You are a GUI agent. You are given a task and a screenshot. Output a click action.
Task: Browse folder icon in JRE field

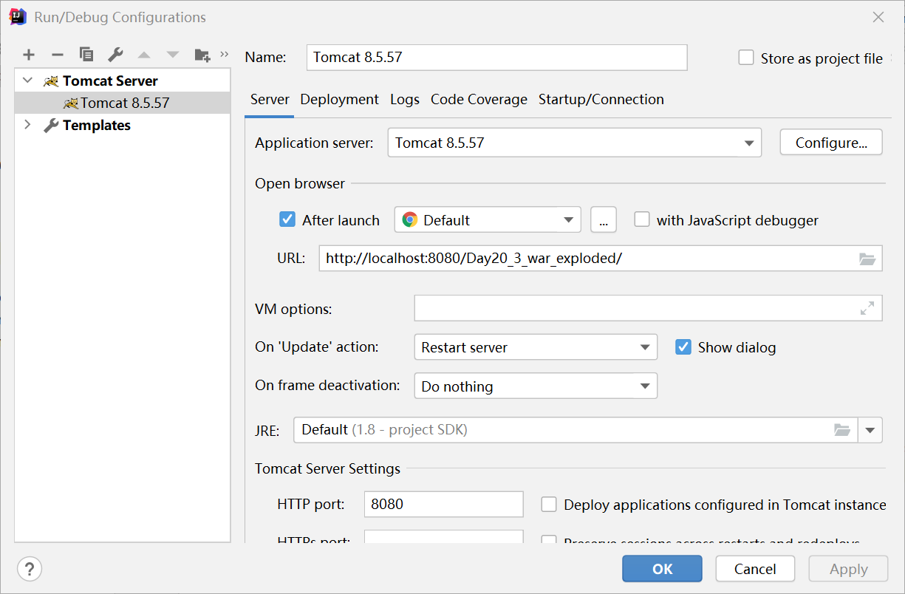(x=841, y=430)
